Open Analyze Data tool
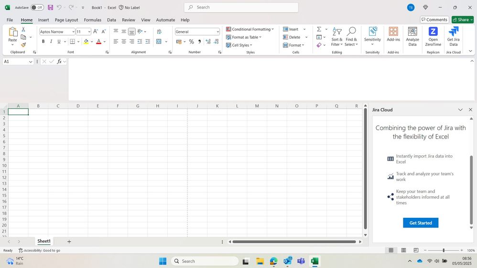 point(412,36)
